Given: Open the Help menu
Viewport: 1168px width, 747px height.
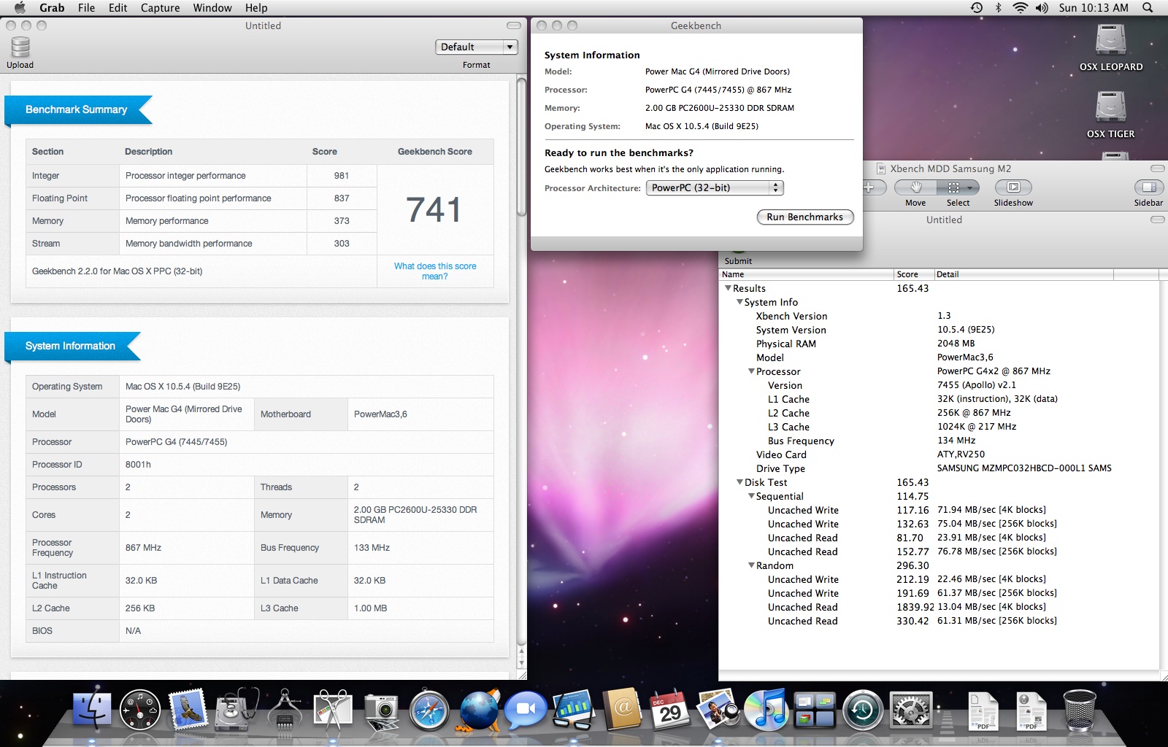Looking at the screenshot, I should (256, 8).
